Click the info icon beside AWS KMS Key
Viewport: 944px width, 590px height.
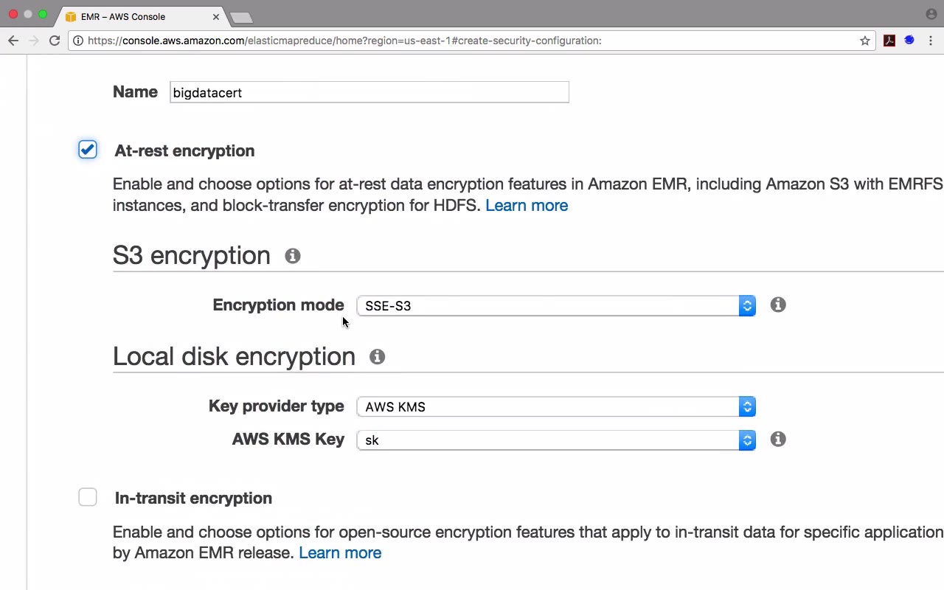(777, 439)
